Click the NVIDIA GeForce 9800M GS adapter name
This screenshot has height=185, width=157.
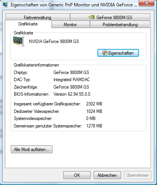[54, 41]
